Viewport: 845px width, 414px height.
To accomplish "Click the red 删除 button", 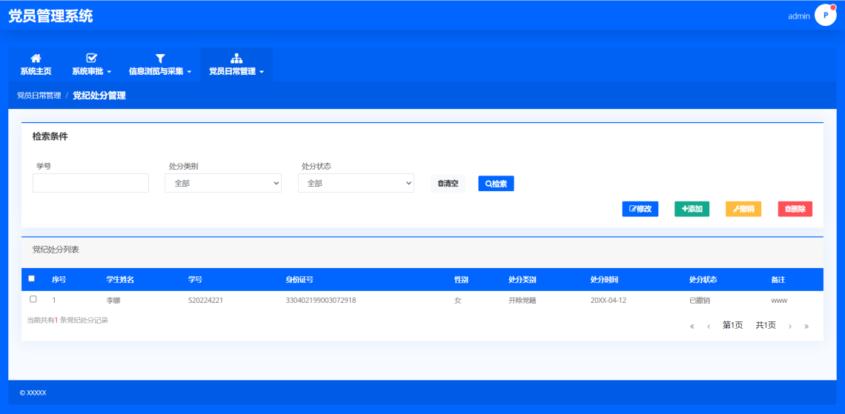I will [795, 209].
